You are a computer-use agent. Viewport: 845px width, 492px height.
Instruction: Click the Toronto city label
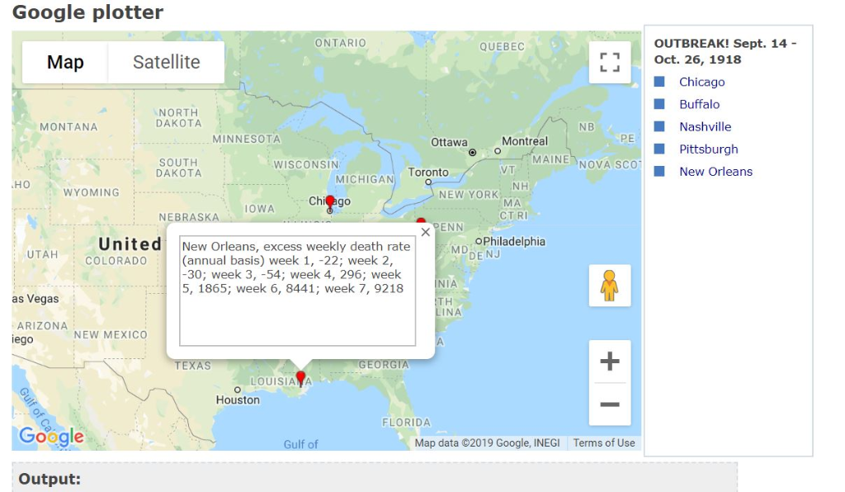point(428,173)
